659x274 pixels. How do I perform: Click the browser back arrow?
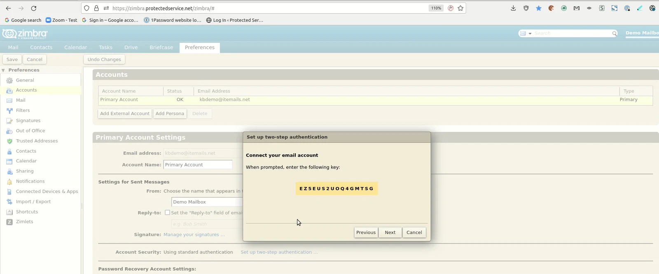[8, 8]
